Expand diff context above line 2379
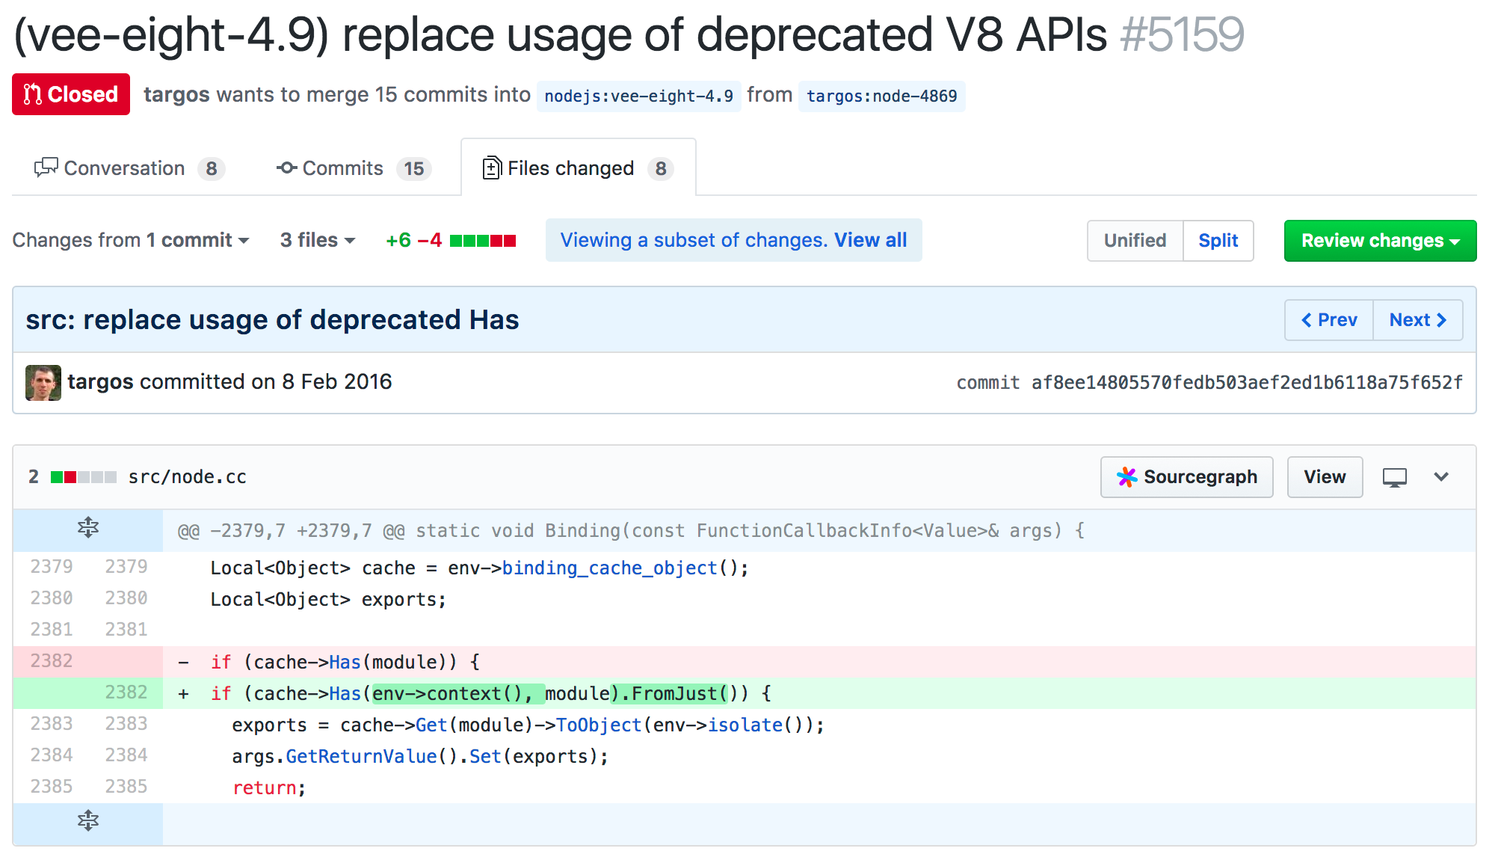This screenshot has width=1501, height=866. [x=87, y=529]
